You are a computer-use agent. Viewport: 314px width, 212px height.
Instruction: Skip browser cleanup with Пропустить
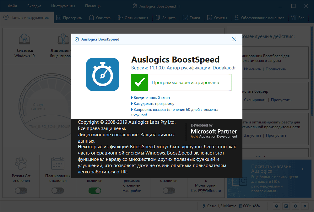pos(281,100)
